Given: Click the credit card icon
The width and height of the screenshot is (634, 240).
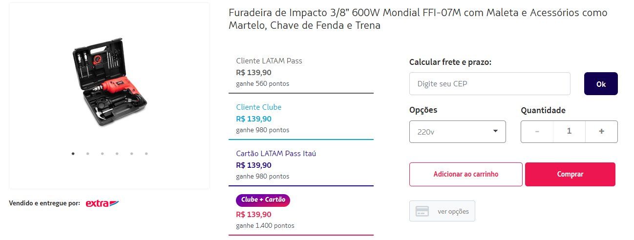Looking at the screenshot, I should pyautogui.click(x=422, y=211).
